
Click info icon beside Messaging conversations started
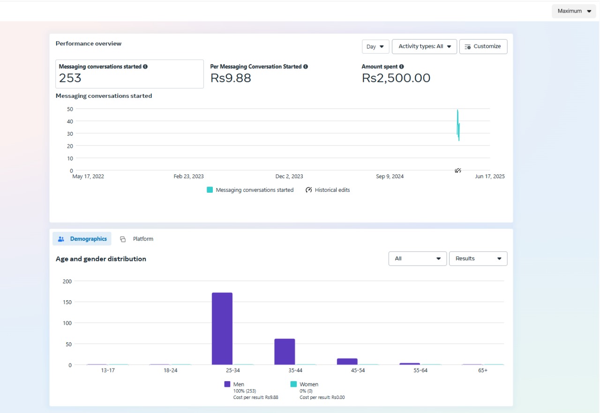pyautogui.click(x=145, y=67)
